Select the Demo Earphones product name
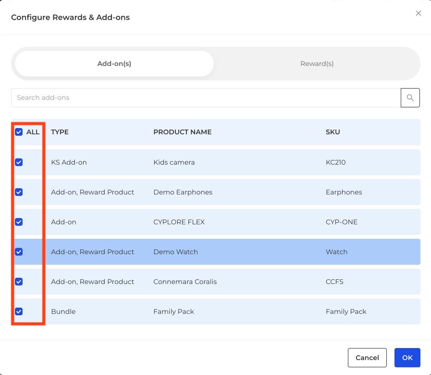The width and height of the screenshot is (431, 375). pos(183,192)
